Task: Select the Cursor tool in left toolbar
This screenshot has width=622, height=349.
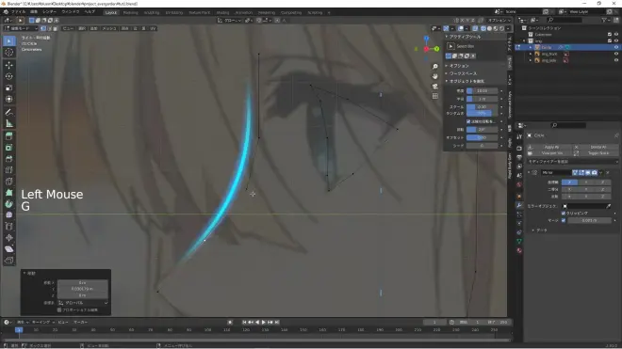Action: point(9,53)
